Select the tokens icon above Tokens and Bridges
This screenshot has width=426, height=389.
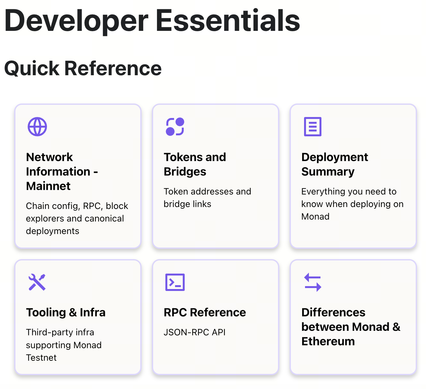pyautogui.click(x=175, y=126)
